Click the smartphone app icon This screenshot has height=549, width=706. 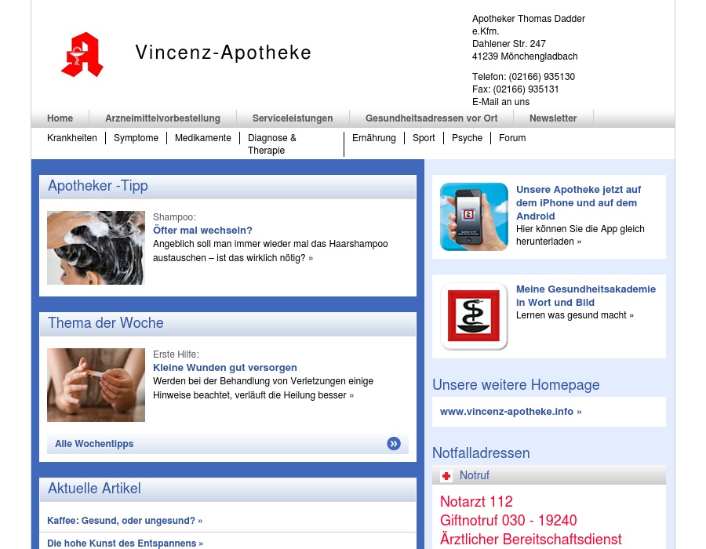(x=474, y=216)
